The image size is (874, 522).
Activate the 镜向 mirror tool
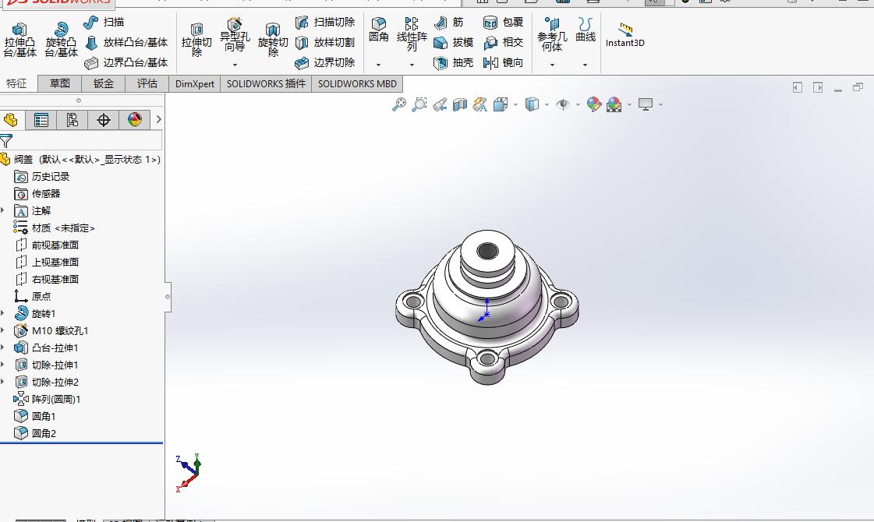(x=503, y=62)
